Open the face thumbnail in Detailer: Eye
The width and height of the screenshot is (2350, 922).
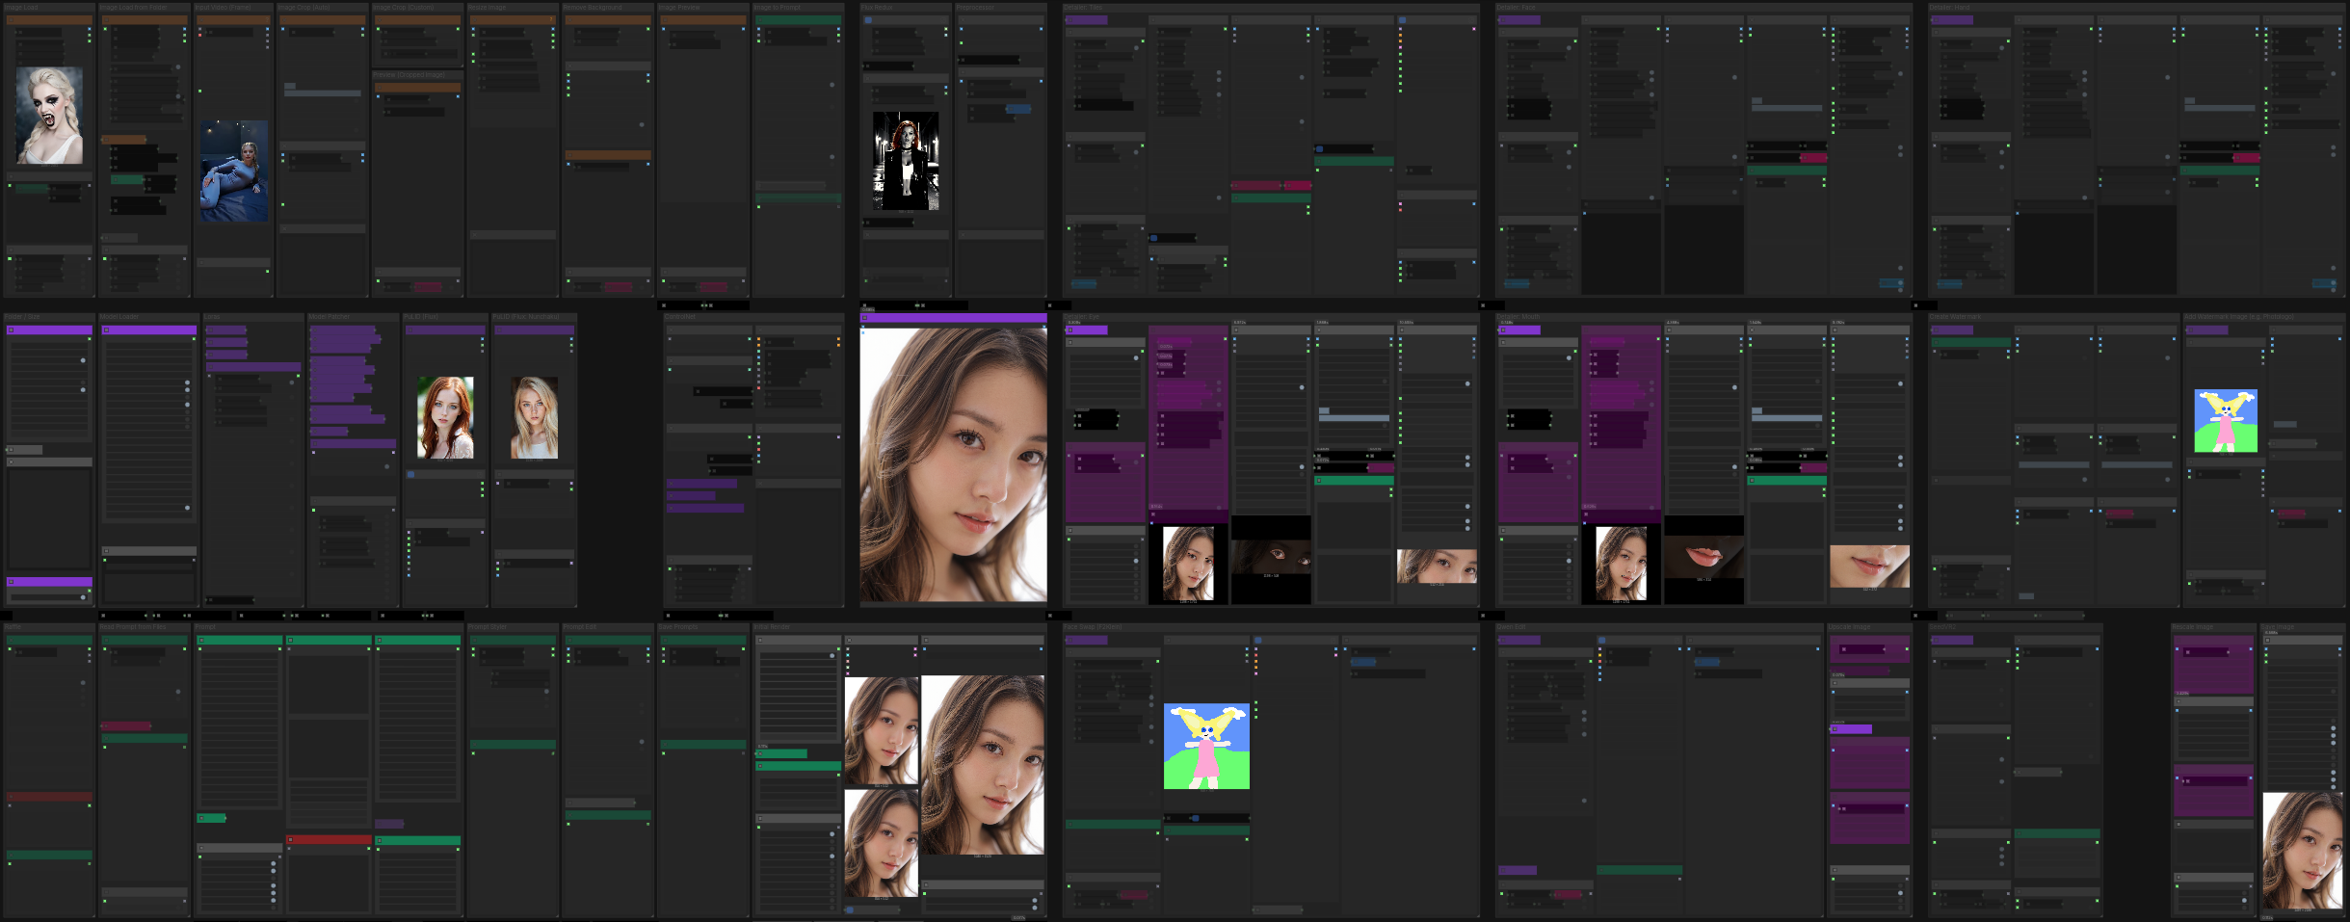coord(1188,565)
